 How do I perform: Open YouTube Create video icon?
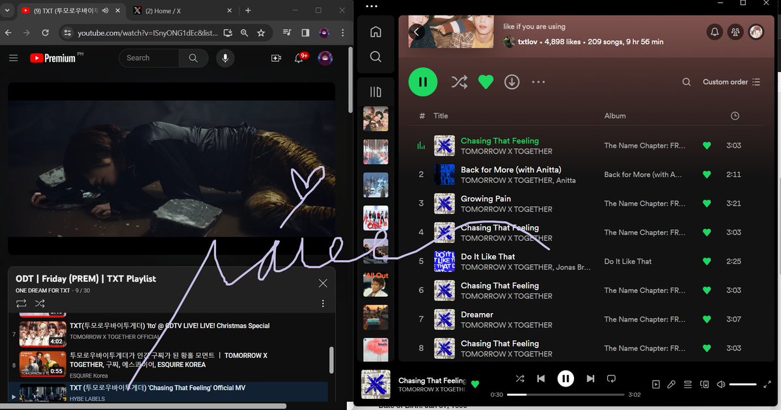[x=276, y=58]
